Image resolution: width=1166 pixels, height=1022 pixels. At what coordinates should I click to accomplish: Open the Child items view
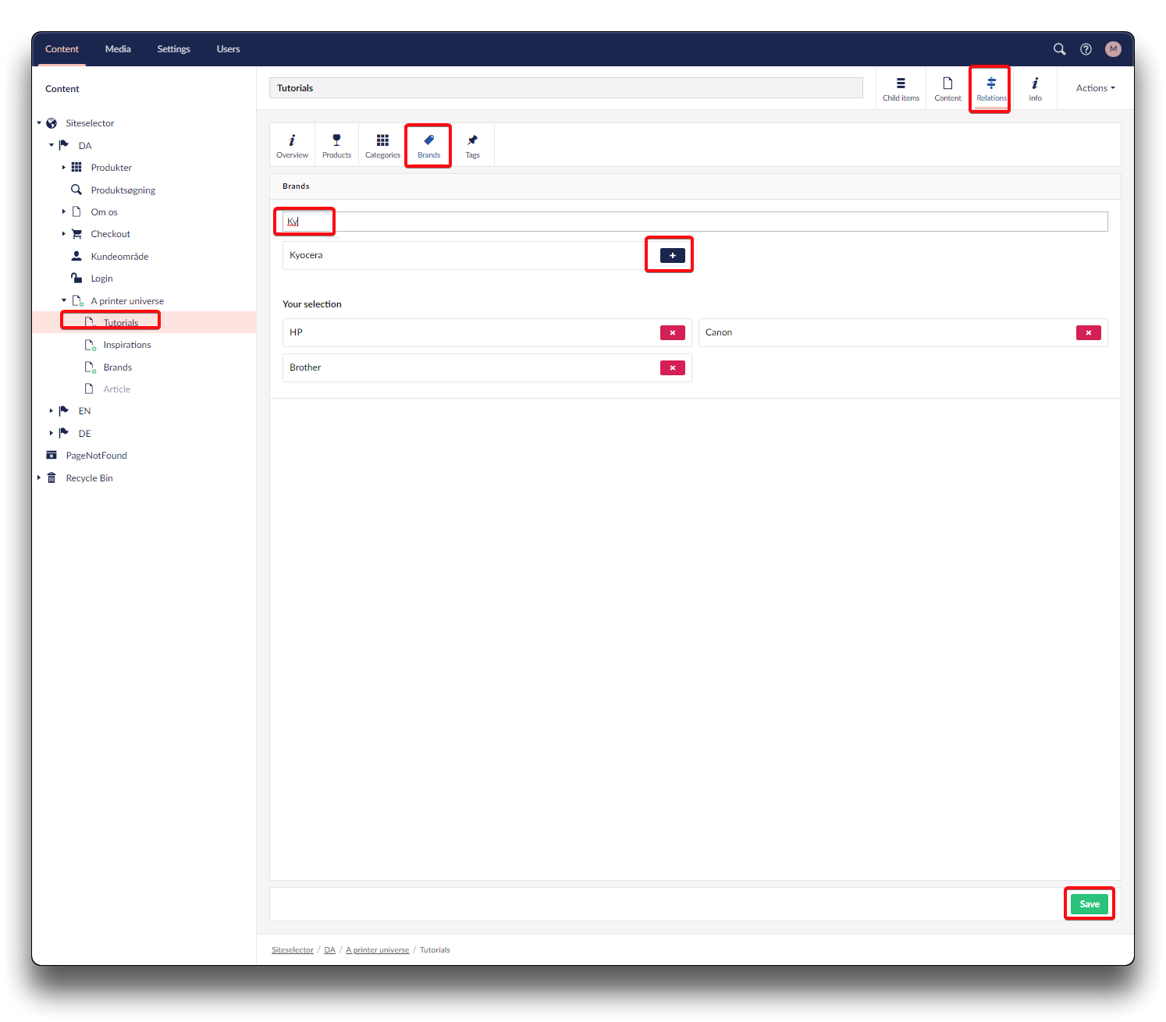pyautogui.click(x=901, y=89)
